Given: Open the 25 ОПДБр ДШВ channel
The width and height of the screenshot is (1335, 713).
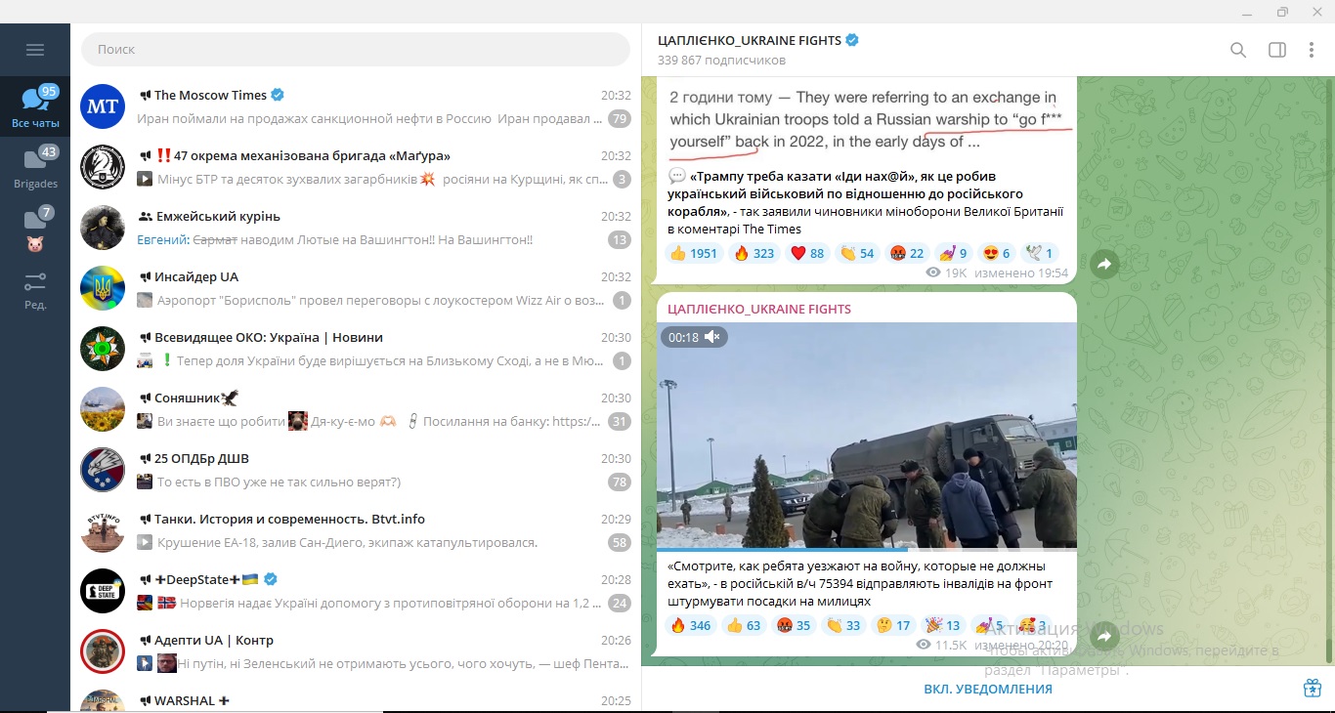Looking at the screenshot, I should 356,470.
